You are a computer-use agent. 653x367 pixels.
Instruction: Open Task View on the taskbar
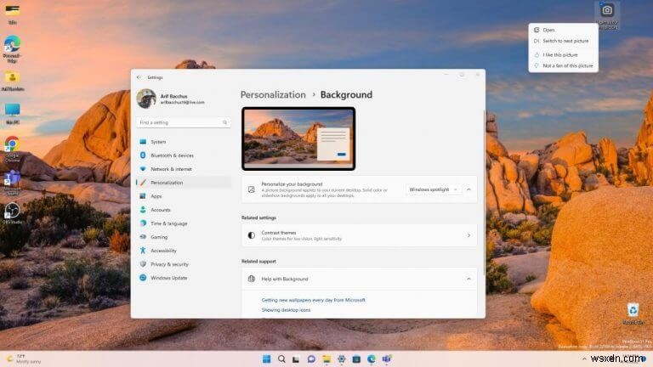(296, 359)
